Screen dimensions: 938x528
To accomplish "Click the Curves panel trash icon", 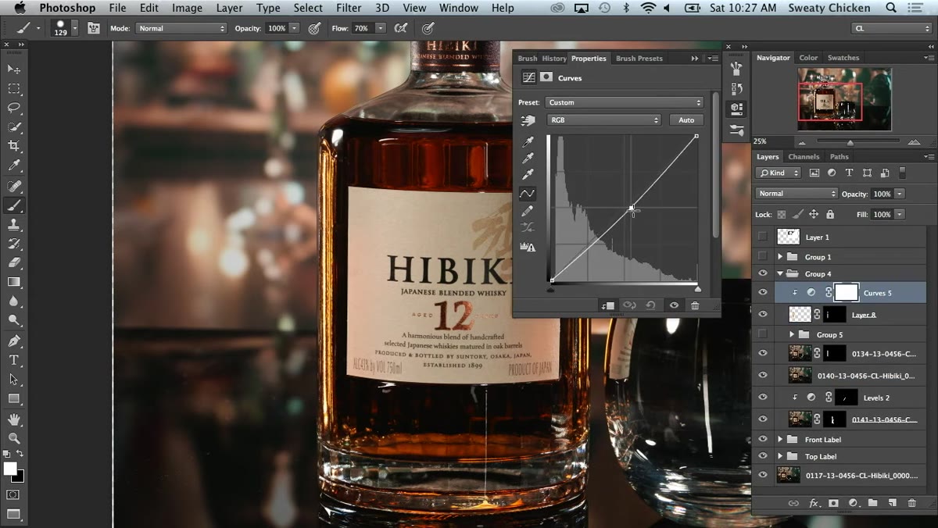I will point(695,305).
